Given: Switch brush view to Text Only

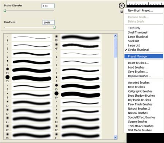Looking at the screenshot, I should [x=134, y=28].
